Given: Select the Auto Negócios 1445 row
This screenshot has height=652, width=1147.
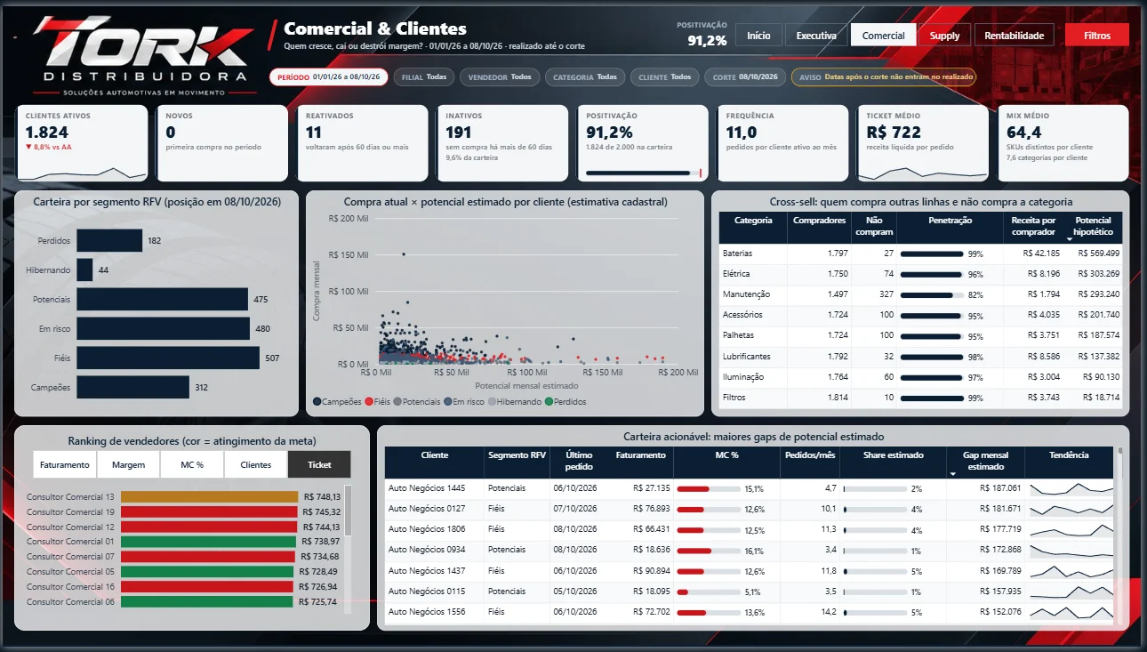Looking at the screenshot, I should click(x=750, y=488).
